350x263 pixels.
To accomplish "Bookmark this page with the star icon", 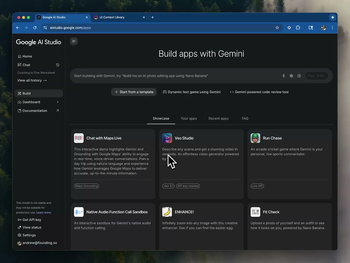I will coord(277,28).
